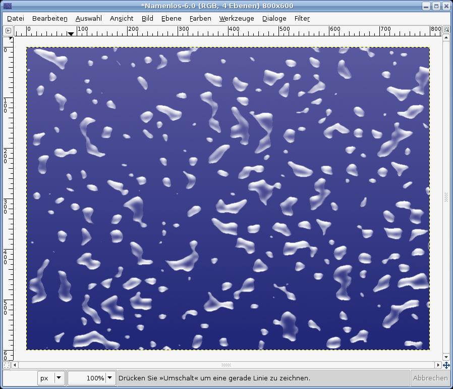Click the horizontal scrollbar left arrow
The height and width of the screenshot is (389, 453).
[x=15, y=365]
